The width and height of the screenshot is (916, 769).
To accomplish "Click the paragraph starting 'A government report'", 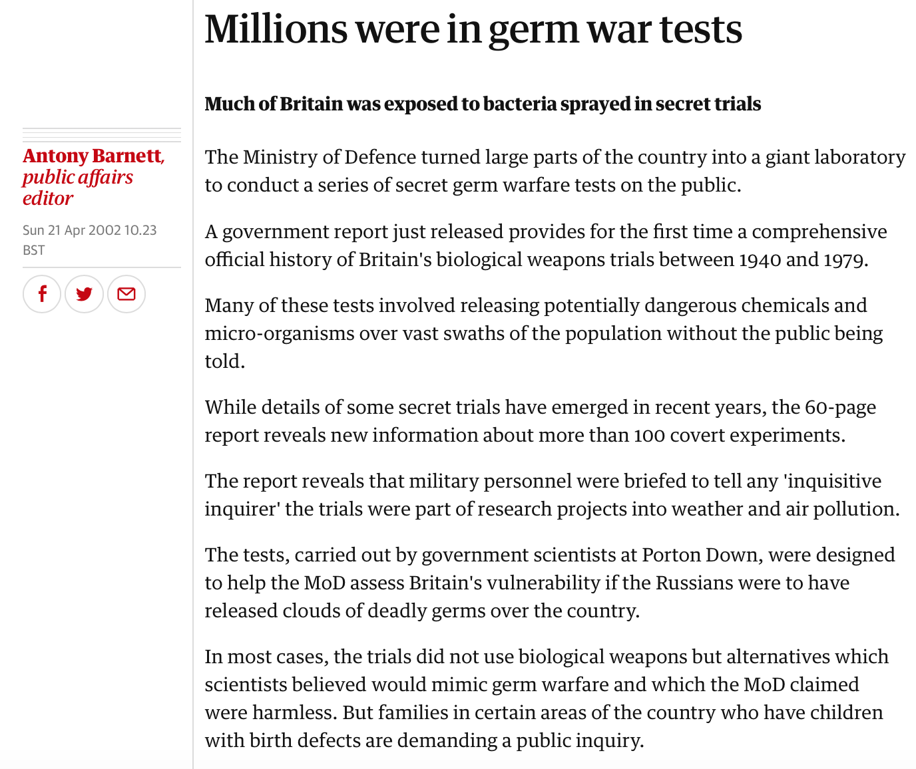I will point(546,245).
